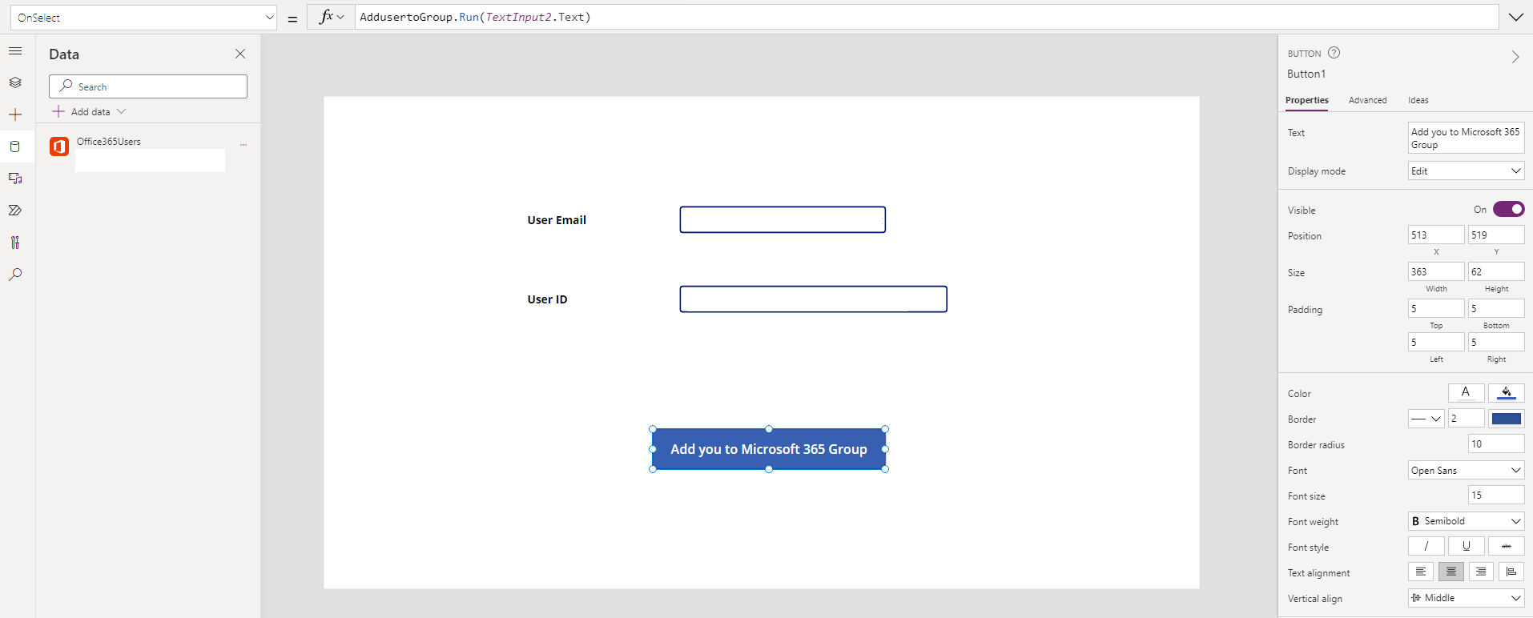Click the Button help question mark icon
Image resolution: width=1533 pixels, height=618 pixels.
point(1334,53)
